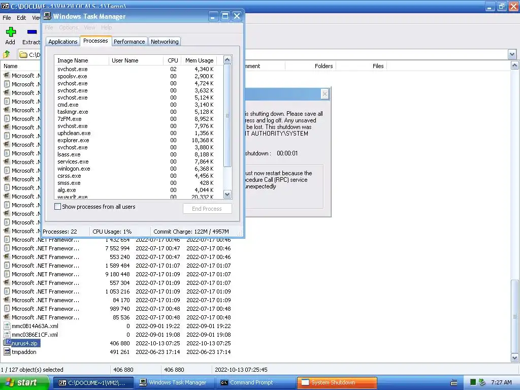Select the nurus4.zip archive icon
Viewport: 520px width, 390px height.
7,343
